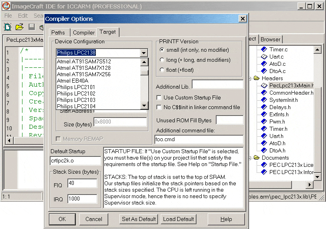
Task: Click the PEC LPC213x Infor document icon
Action: (x=264, y=172)
